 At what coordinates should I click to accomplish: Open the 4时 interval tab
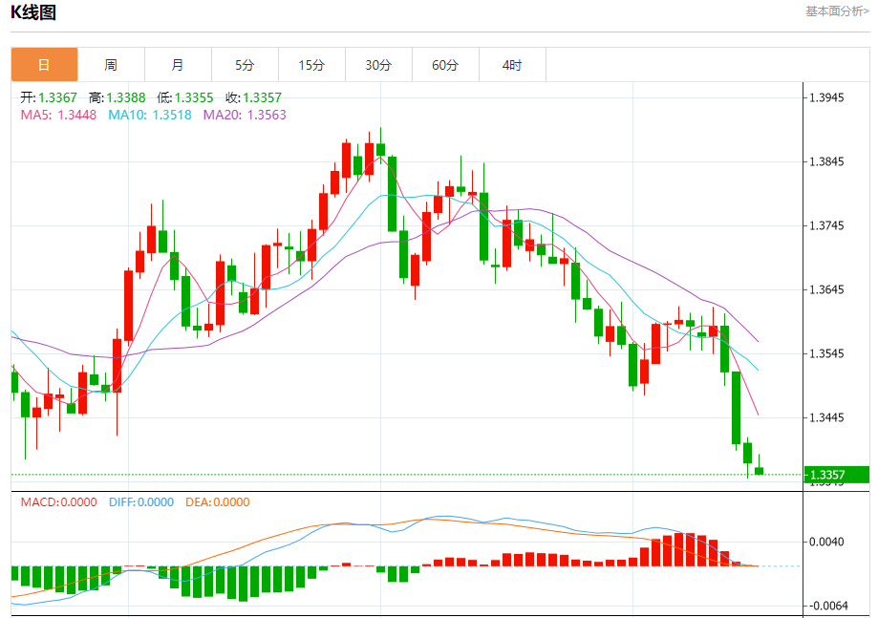pyautogui.click(x=512, y=65)
